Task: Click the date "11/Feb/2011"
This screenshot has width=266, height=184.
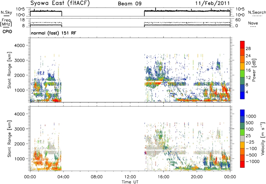Action: click(x=212, y=3)
